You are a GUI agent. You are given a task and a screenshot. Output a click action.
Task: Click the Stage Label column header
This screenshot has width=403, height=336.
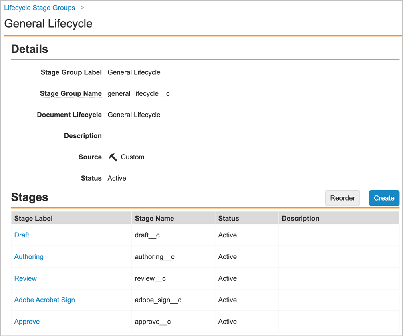click(34, 219)
